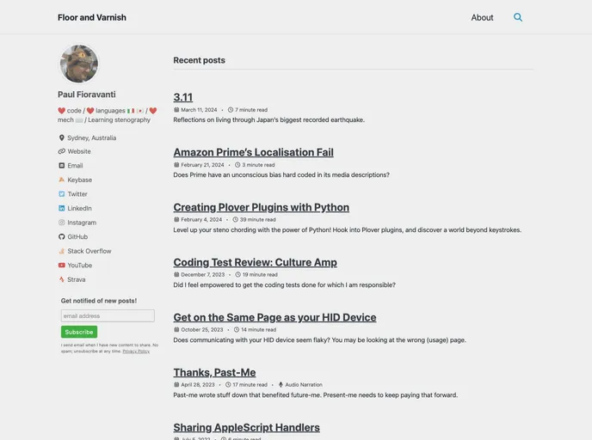
Task: Click the Keybase icon in sidebar
Action: point(62,180)
